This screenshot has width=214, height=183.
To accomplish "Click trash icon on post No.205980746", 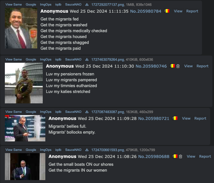I will click(178, 66).
